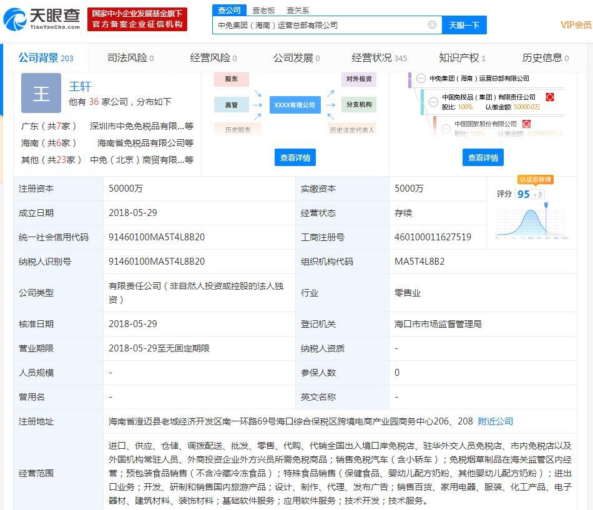Click the 认证后获得 badge
The width and height of the screenshot is (593, 510).
click(x=535, y=180)
